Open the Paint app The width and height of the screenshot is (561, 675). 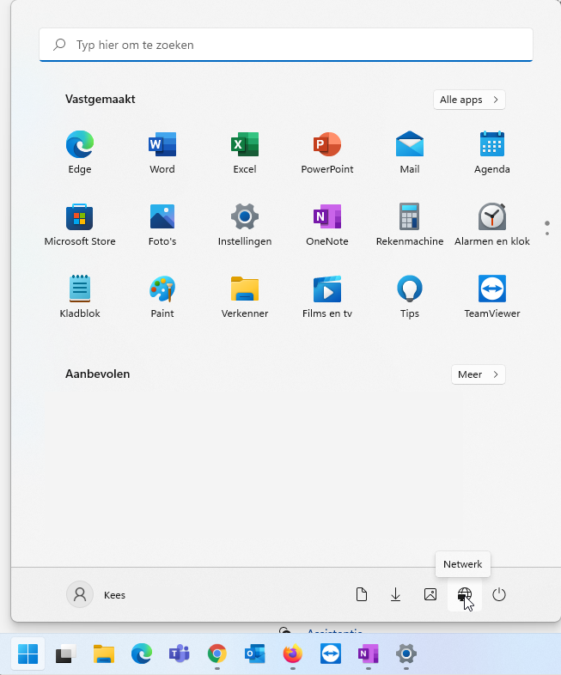[x=162, y=297]
